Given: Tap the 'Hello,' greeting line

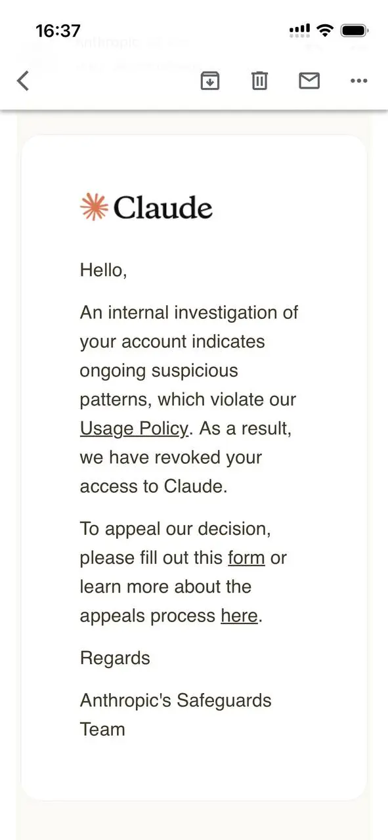Looking at the screenshot, I should coord(104,270).
